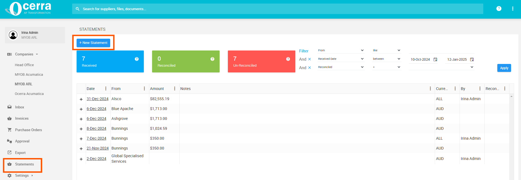Click the Ocerra logo

(28, 9)
